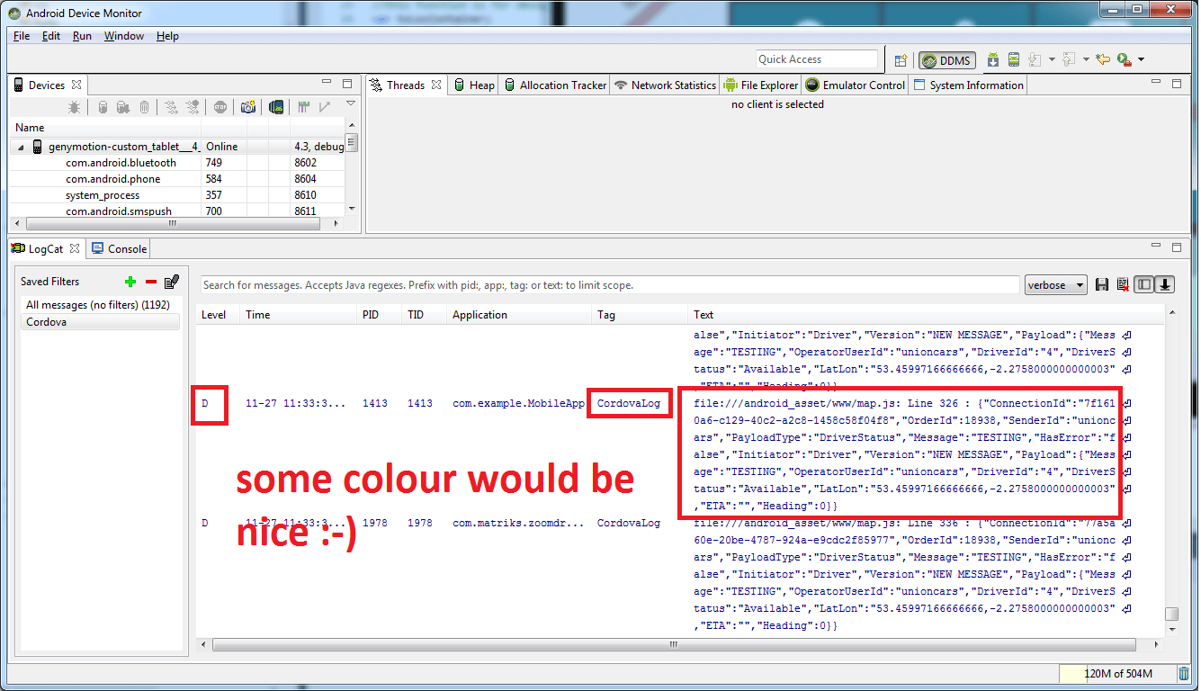Export the LogCat log to a file

click(x=1102, y=284)
